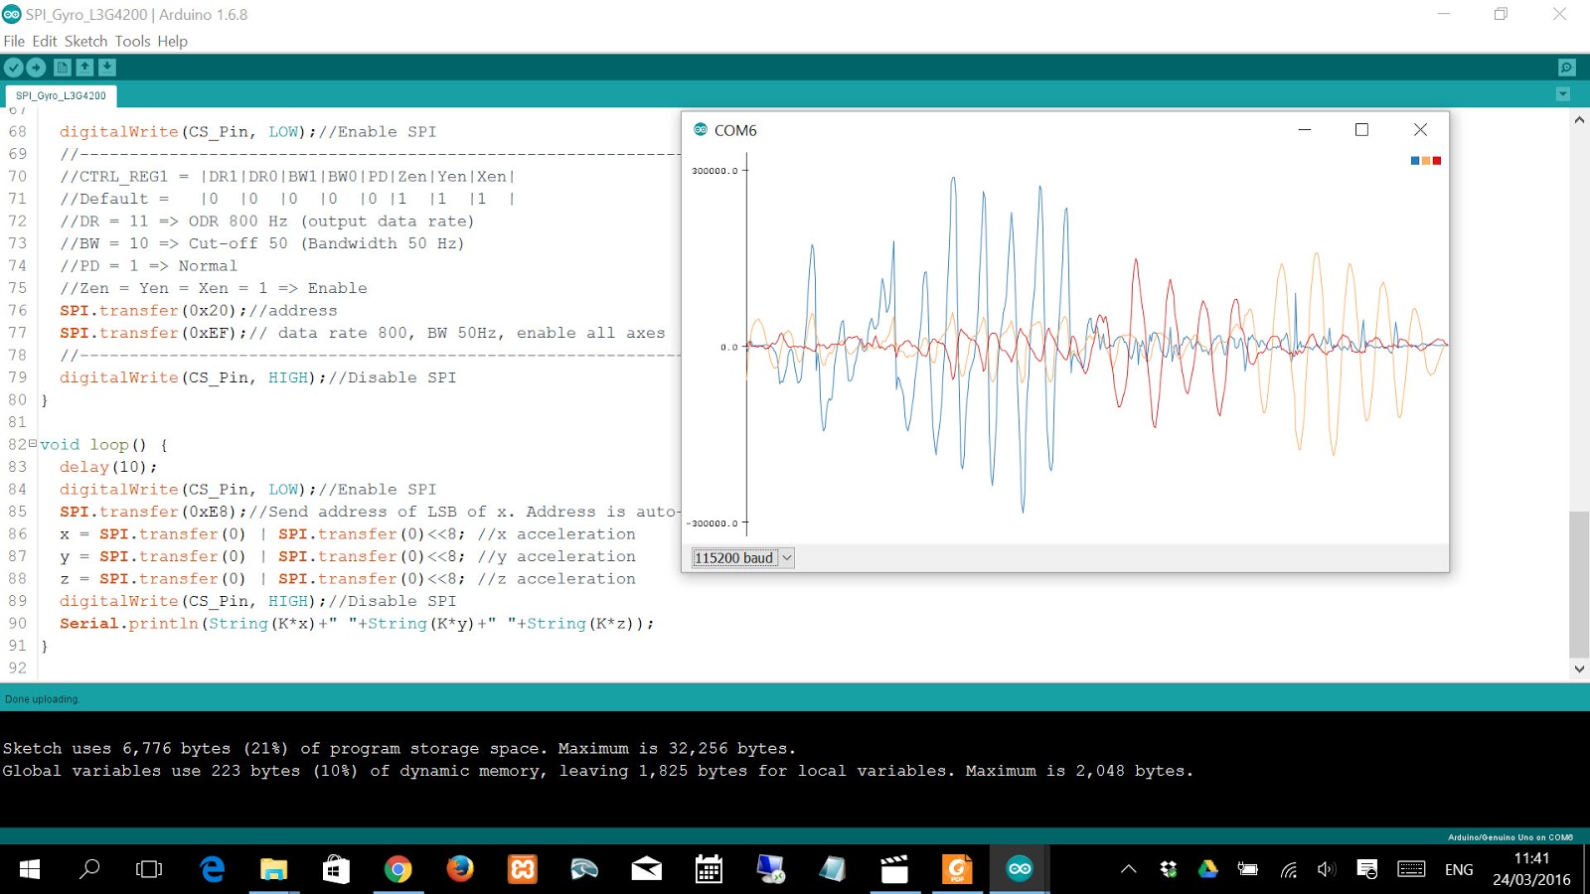Viewport: 1590px width, 894px height.
Task: Click 'Arduino/Genuino Uno on COM6' board status
Action: tap(1510, 837)
